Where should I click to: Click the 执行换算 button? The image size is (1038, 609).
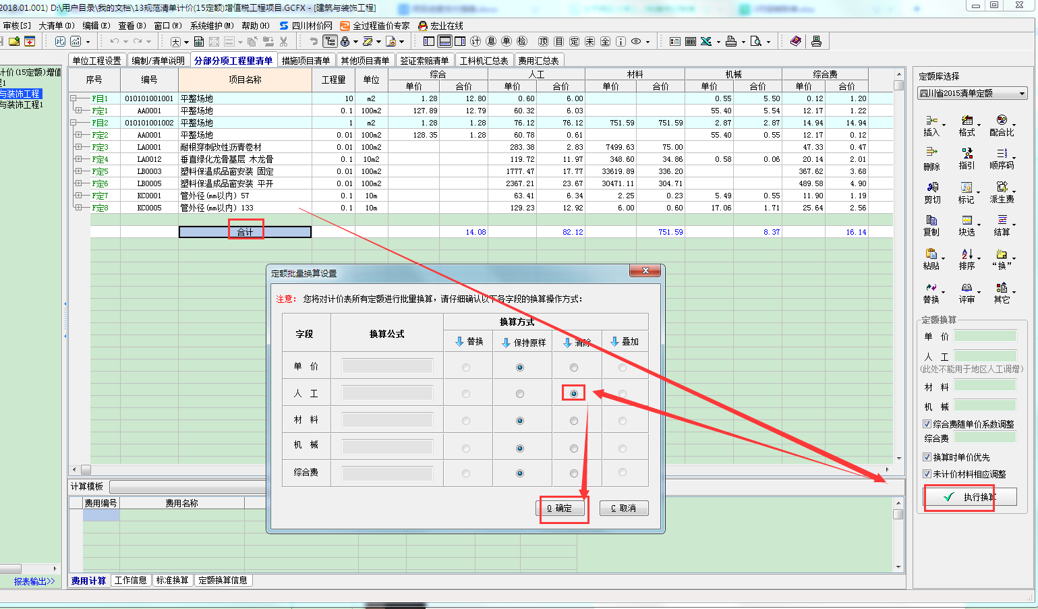click(x=971, y=497)
